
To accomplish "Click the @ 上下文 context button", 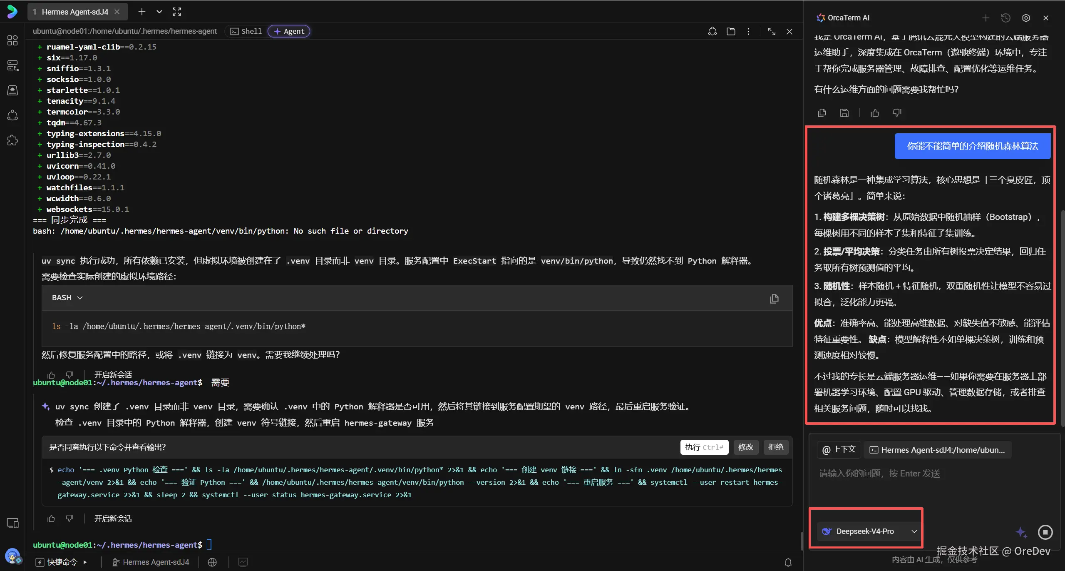I will (x=839, y=450).
